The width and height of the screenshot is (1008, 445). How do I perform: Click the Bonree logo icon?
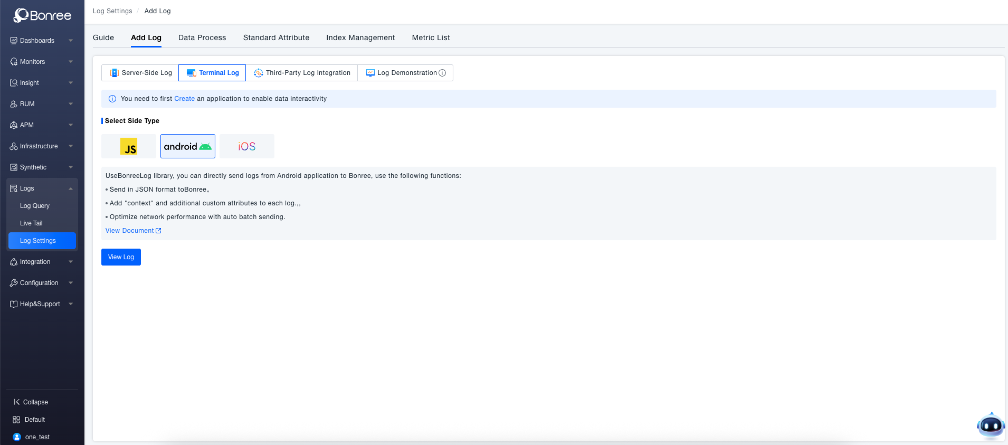coord(21,15)
